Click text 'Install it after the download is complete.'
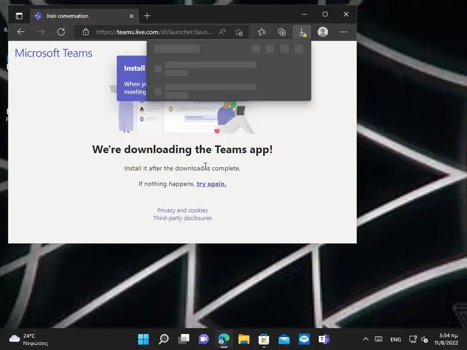 point(182,168)
